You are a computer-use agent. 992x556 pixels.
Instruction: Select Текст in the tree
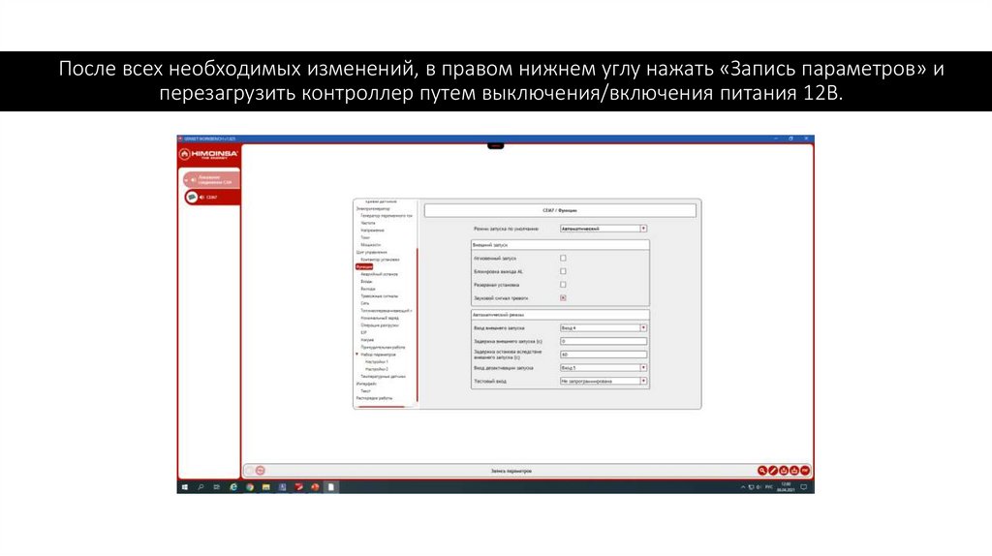[365, 391]
